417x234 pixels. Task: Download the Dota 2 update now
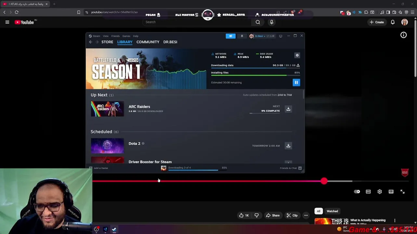288,146
